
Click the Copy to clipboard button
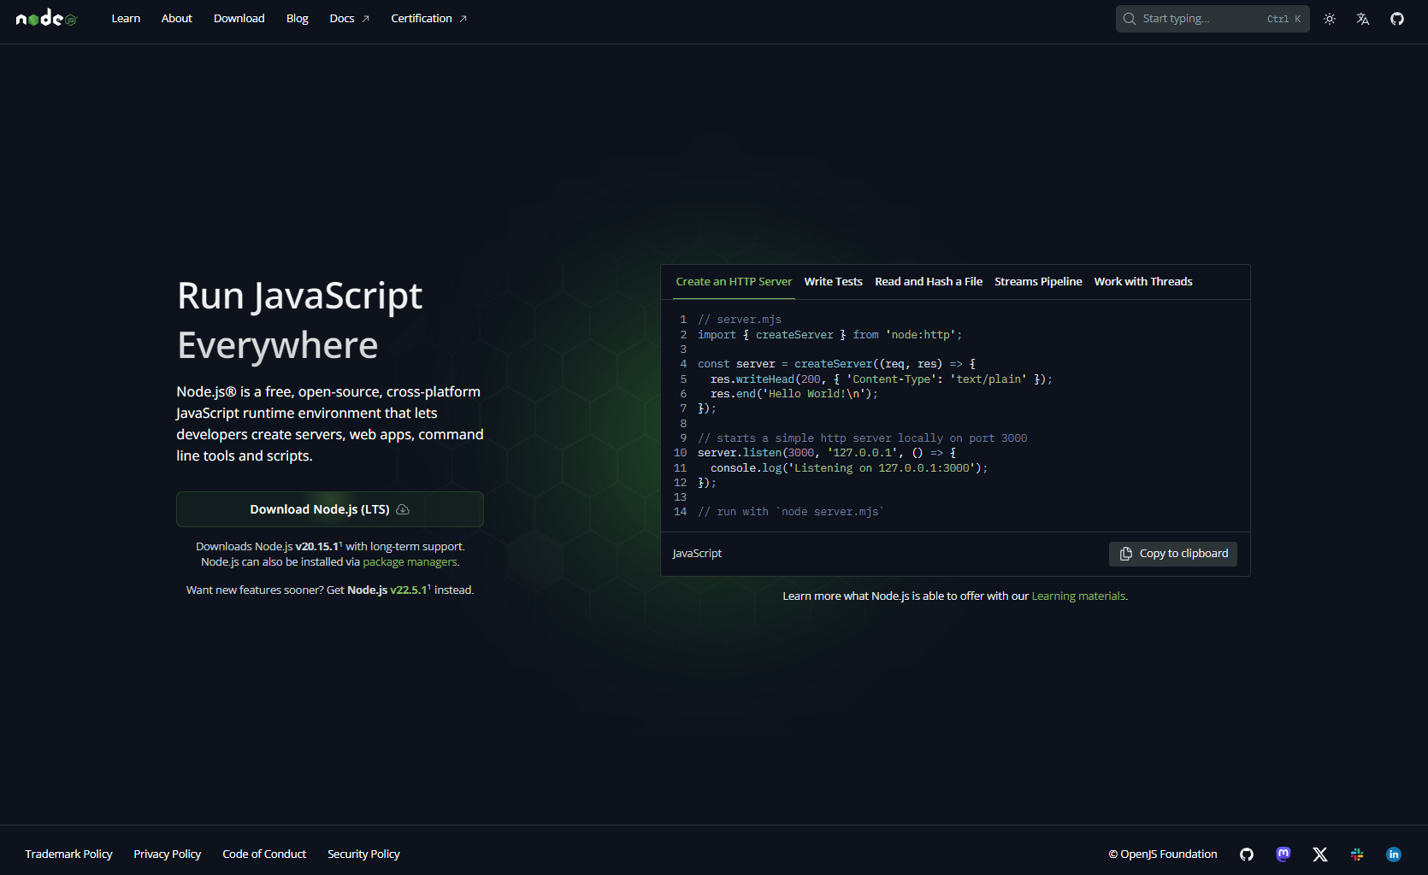[1173, 554]
